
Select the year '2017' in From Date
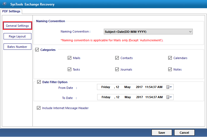tap(139, 87)
